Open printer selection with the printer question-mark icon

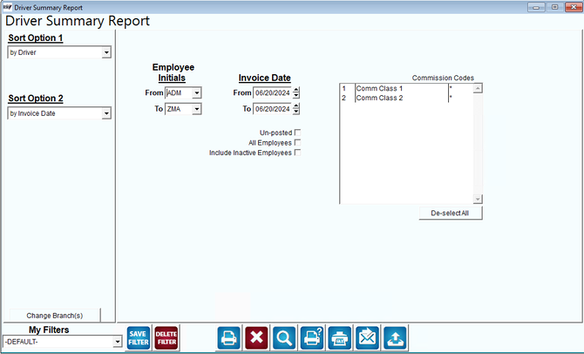click(312, 338)
